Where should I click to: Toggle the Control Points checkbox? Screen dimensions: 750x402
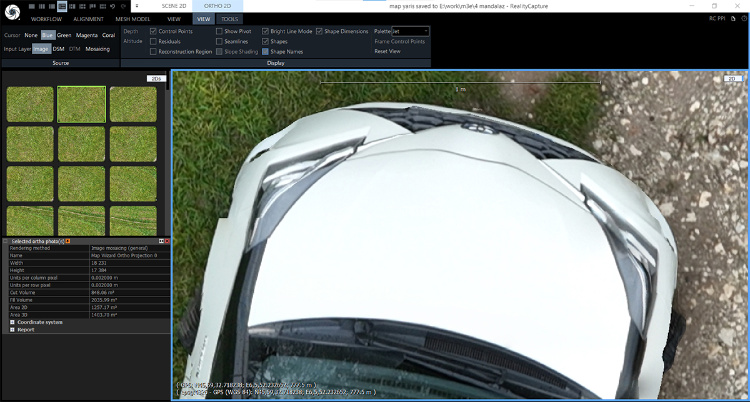coord(153,31)
